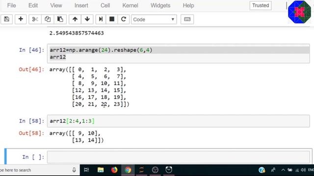
Task: Open the Kernel menu
Action: click(130, 5)
